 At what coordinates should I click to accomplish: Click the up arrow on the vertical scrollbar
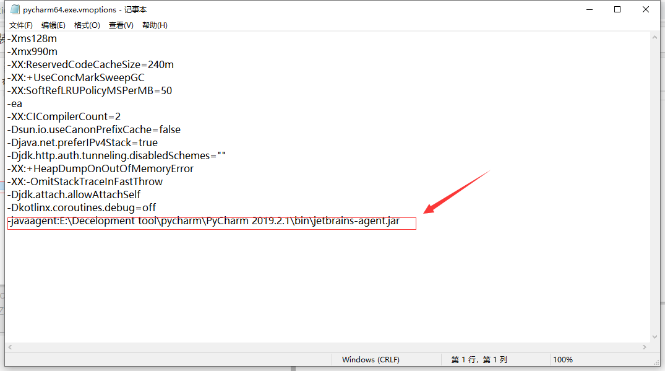coord(654,36)
